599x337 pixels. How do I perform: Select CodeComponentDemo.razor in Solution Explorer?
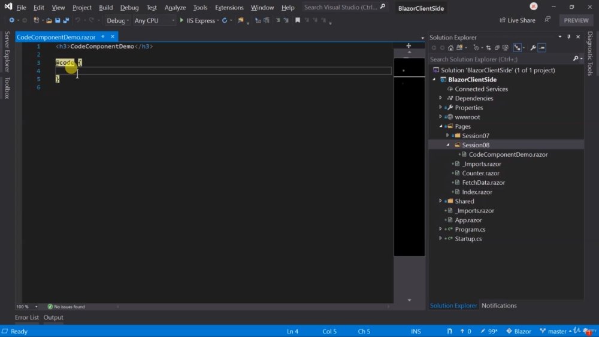coord(508,154)
